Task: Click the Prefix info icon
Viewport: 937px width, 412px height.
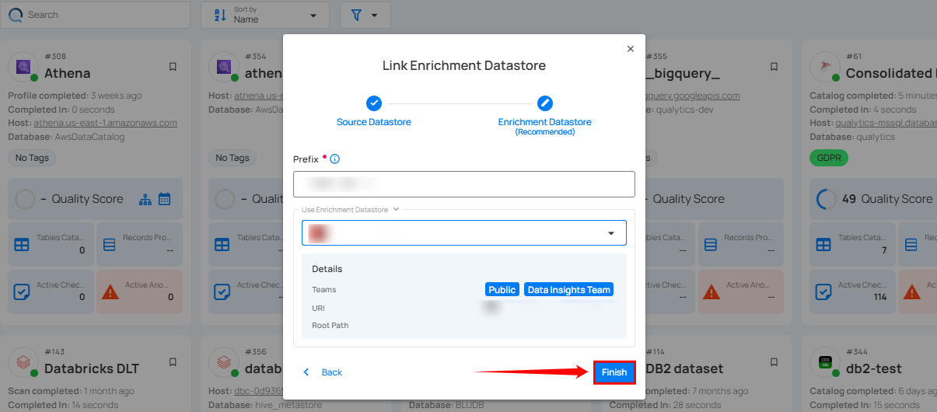Action: (335, 159)
